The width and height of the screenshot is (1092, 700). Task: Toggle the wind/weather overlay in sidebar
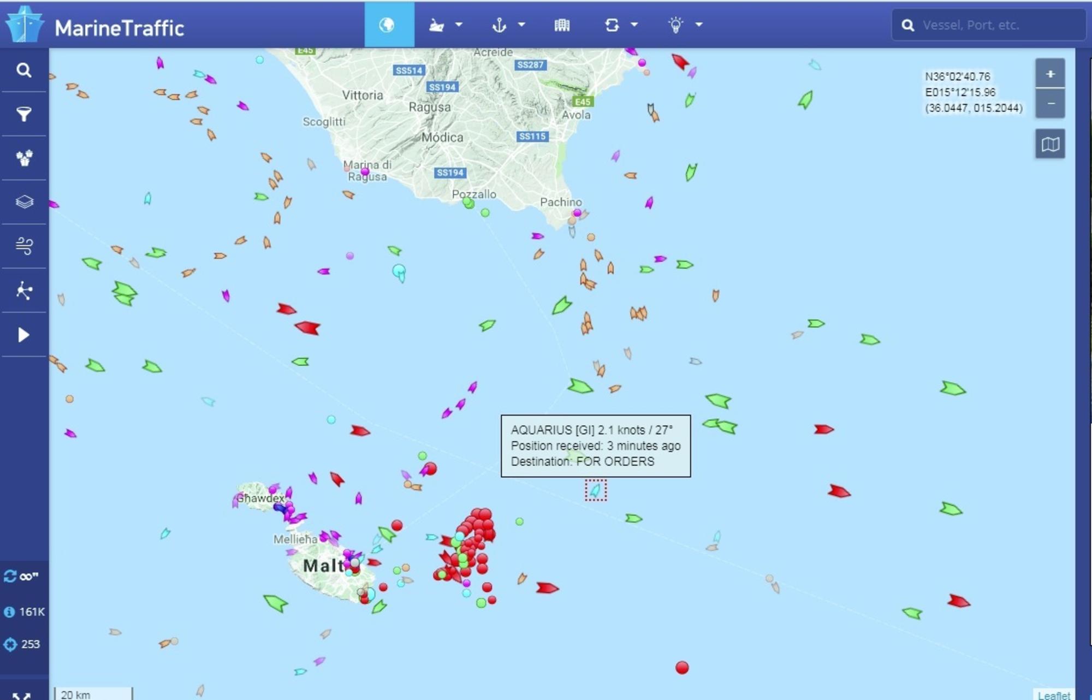(x=23, y=246)
